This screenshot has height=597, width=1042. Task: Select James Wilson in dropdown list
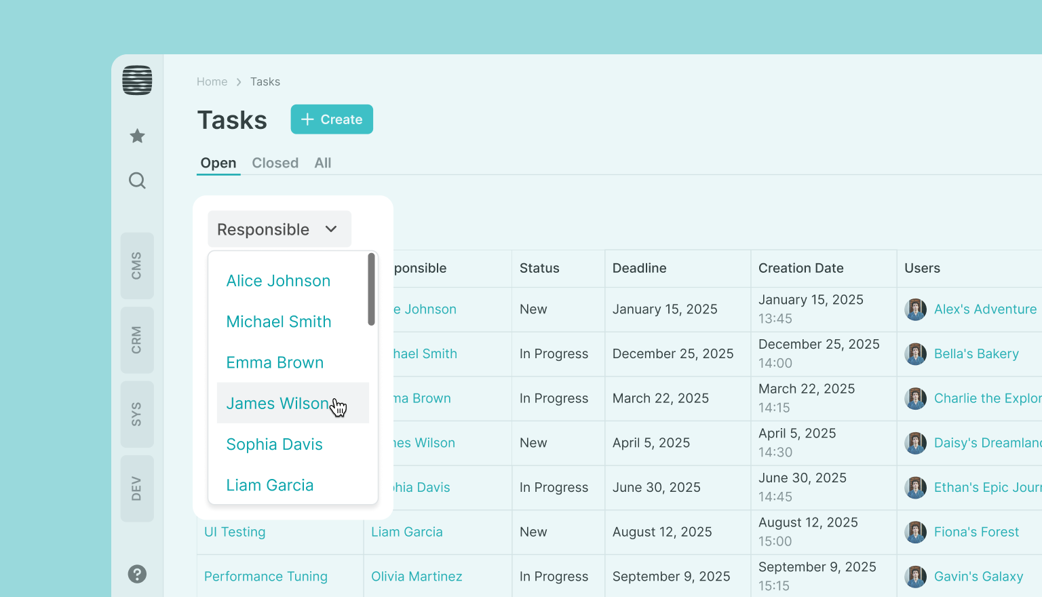point(277,404)
